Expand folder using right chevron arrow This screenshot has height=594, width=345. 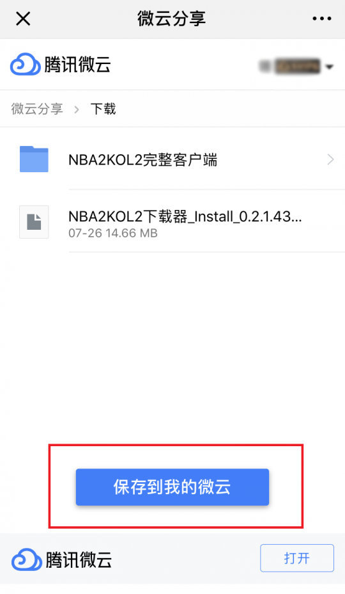pyautogui.click(x=331, y=159)
